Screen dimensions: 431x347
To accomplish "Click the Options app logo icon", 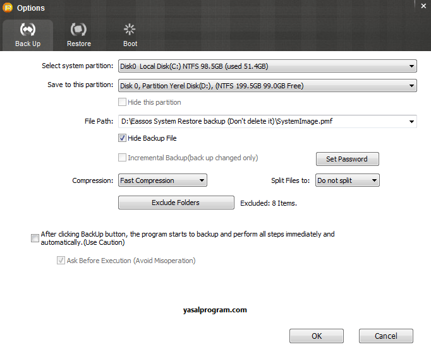I will (8, 8).
